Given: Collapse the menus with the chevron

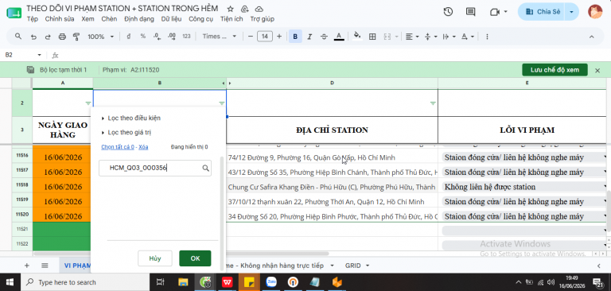Looking at the screenshot, I should pos(591,37).
